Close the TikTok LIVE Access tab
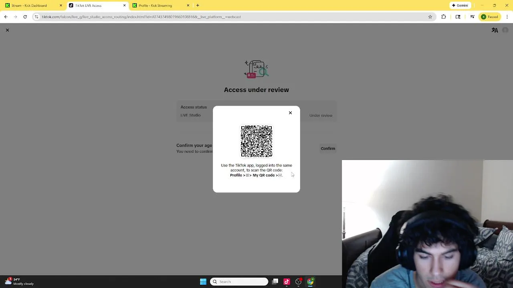Viewport: 513px width, 288px height. 124,6
